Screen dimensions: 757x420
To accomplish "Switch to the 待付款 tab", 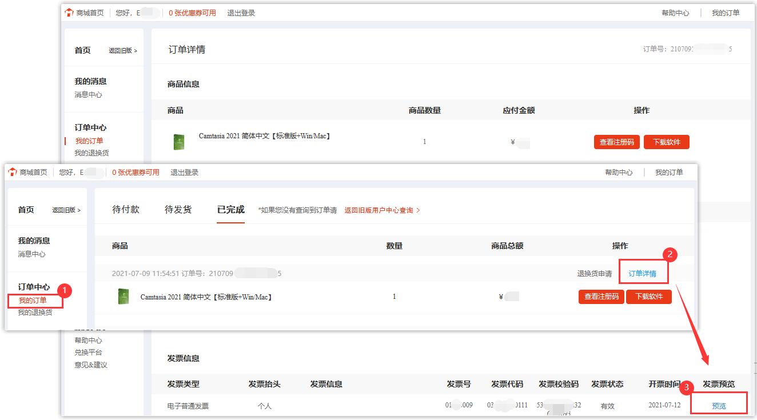I will [126, 210].
